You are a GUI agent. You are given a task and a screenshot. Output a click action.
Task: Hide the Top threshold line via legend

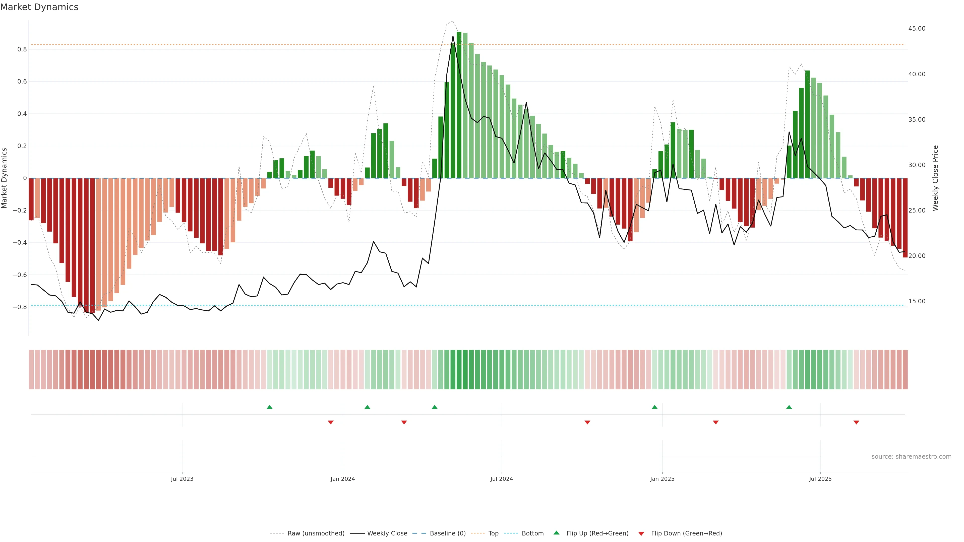pyautogui.click(x=493, y=533)
